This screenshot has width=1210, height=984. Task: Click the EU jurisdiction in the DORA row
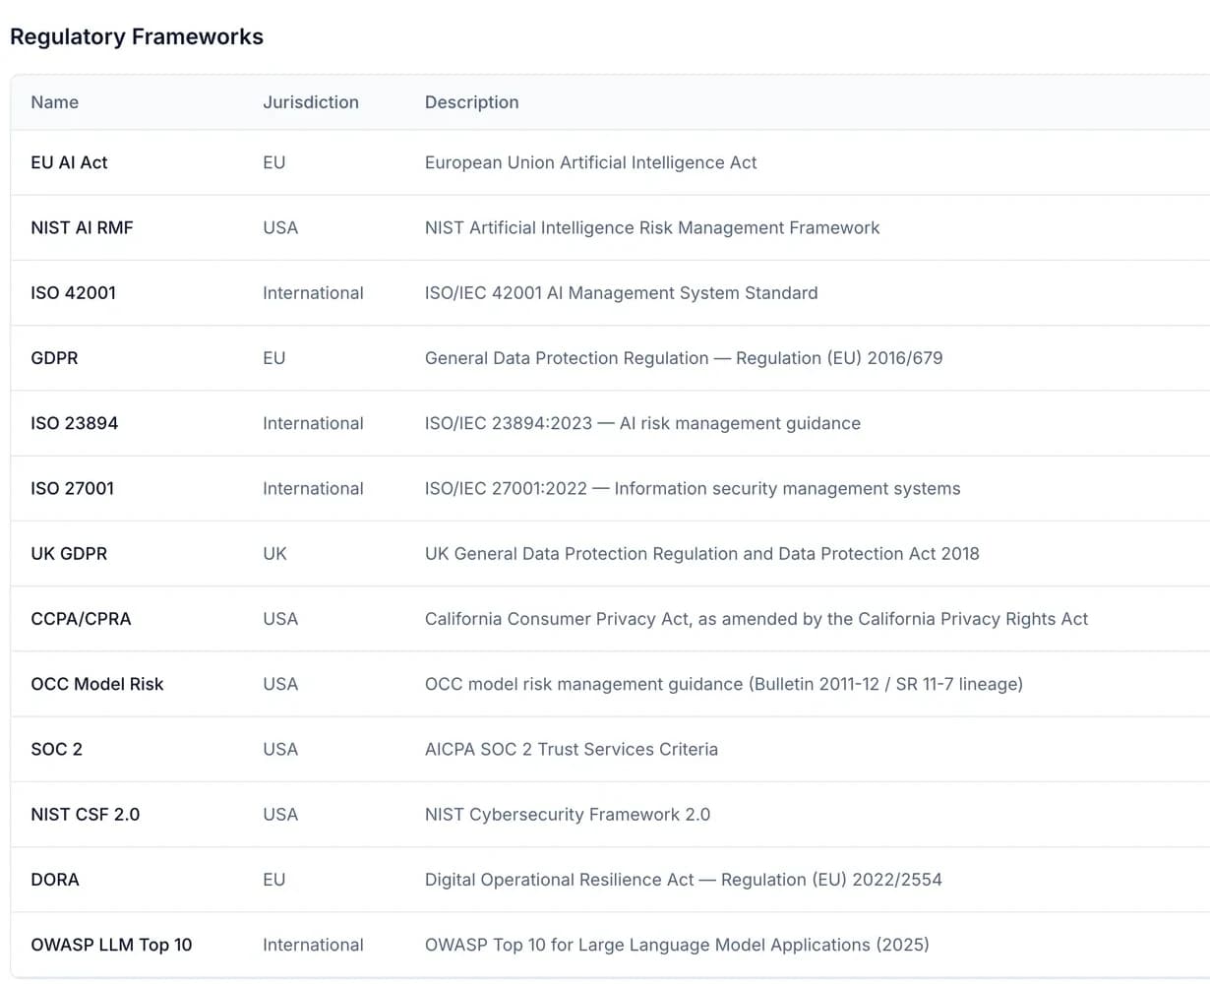273,880
